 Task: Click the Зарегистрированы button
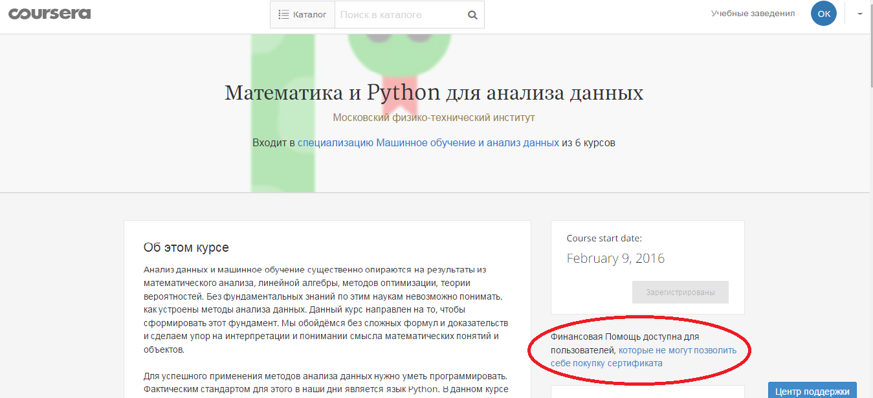point(680,292)
